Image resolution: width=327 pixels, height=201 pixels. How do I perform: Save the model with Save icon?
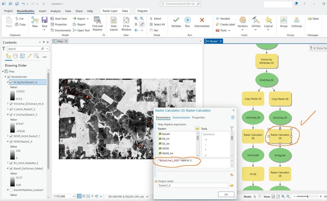[x=45, y=20]
